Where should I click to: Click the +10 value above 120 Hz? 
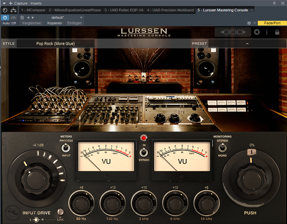tap(113, 187)
